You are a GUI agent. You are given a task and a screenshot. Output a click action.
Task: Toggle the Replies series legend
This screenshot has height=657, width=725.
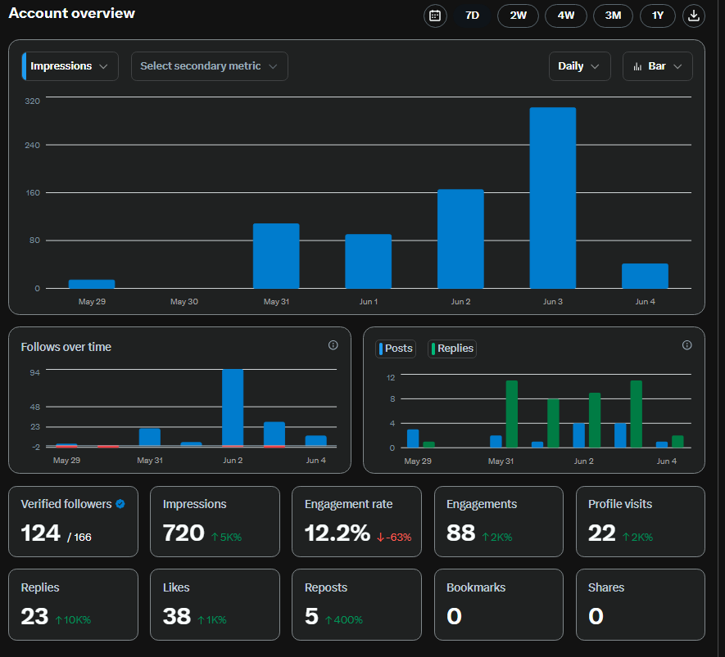[x=452, y=349]
